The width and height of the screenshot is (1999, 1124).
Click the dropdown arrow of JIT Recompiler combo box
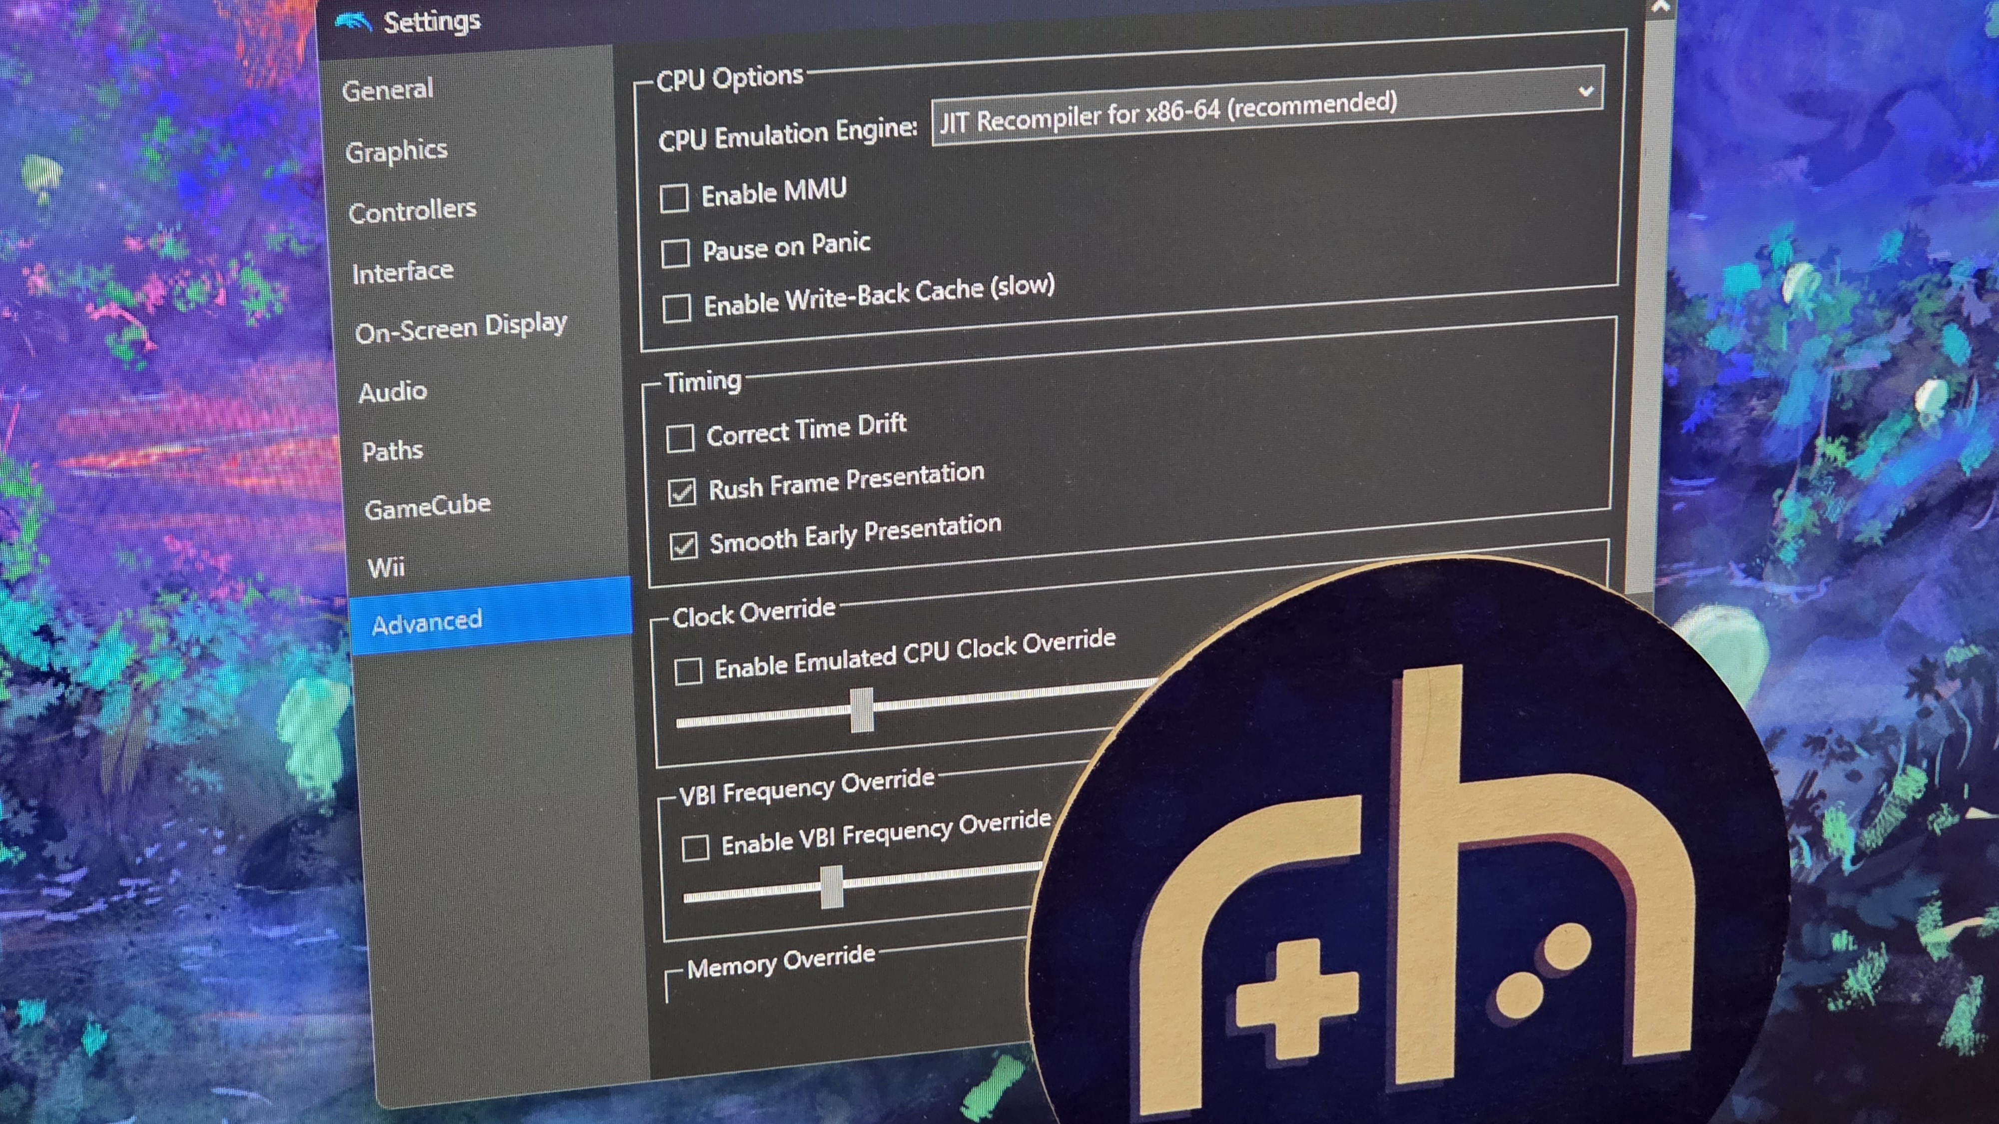click(1585, 91)
